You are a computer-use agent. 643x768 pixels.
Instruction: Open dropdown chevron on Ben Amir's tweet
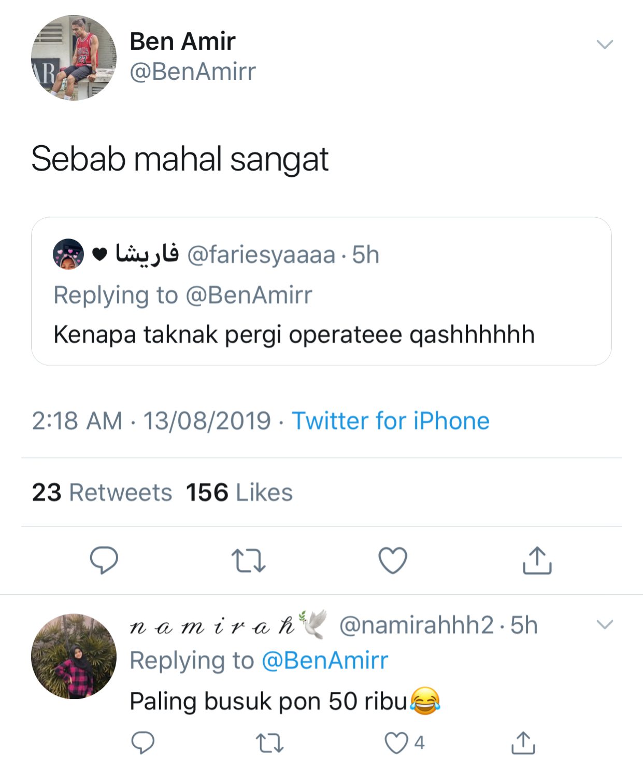click(x=605, y=45)
